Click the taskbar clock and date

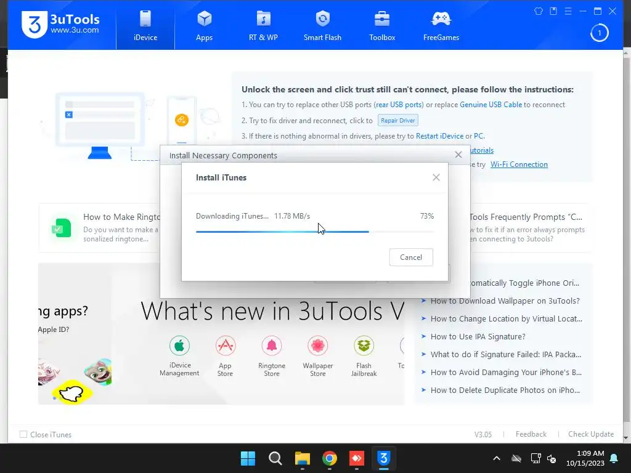point(585,458)
